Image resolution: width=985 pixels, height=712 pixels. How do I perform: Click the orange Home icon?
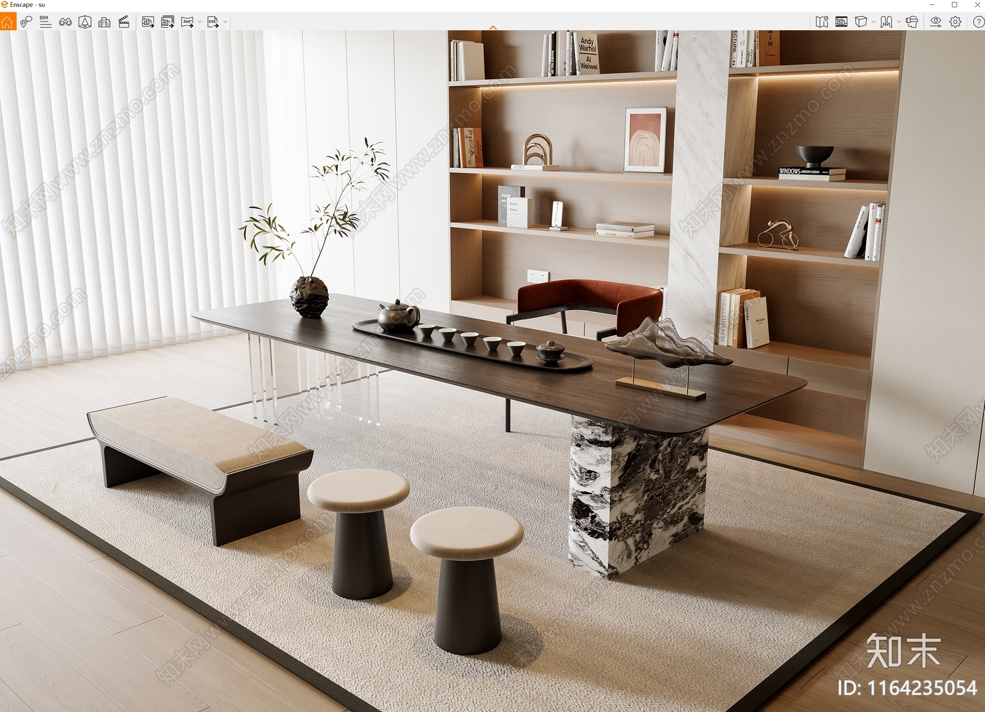pyautogui.click(x=7, y=22)
